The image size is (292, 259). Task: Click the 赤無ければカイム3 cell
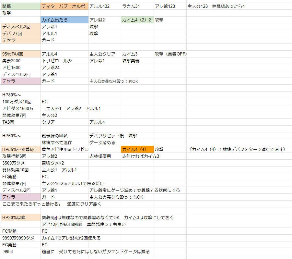tap(141, 156)
